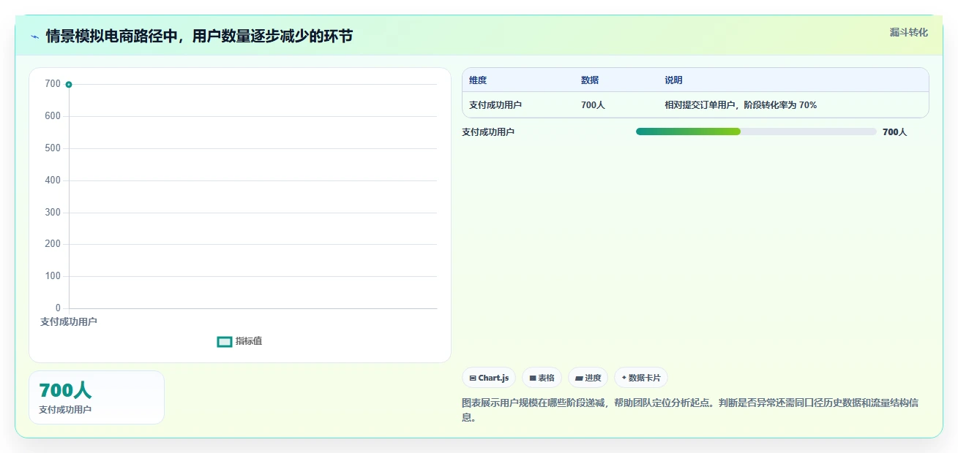Click the y-axis label 100
Viewport: 958px width, 453px height.
click(53, 276)
